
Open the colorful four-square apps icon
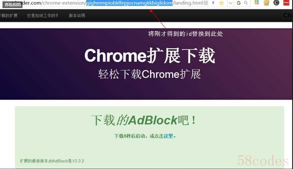click(x=257, y=2)
